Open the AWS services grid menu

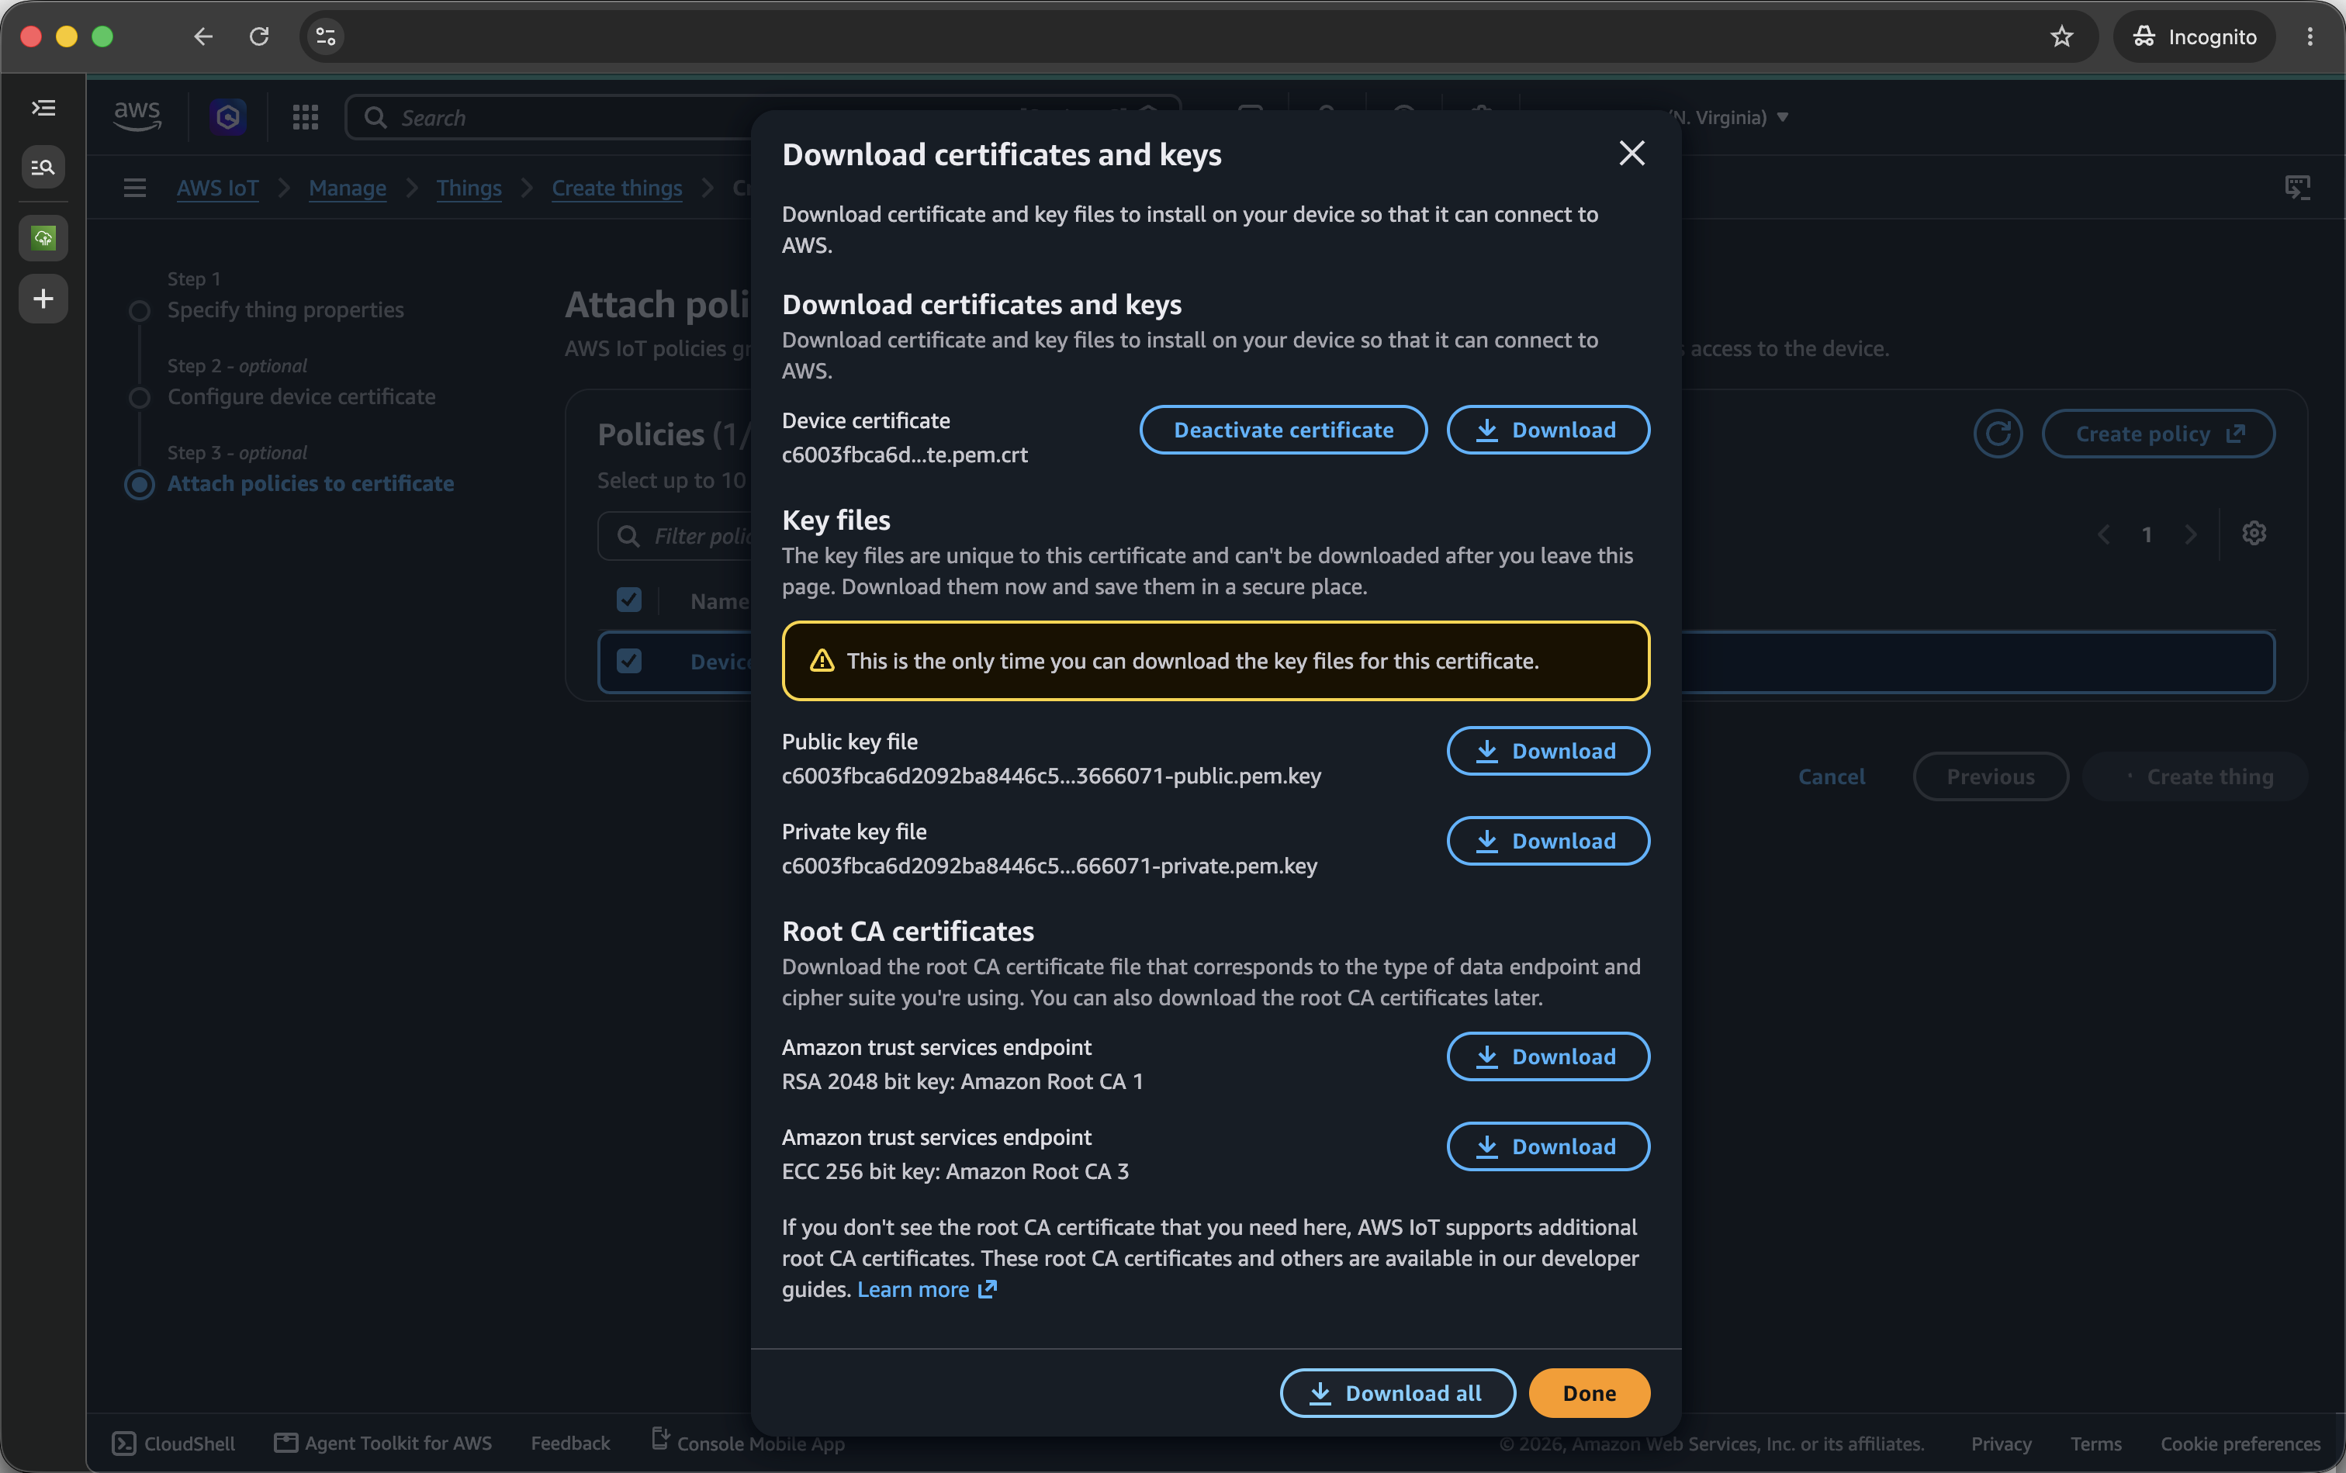coord(305,117)
